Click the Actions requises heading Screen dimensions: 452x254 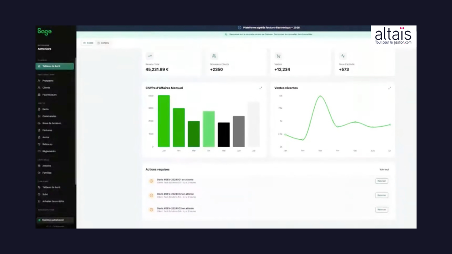point(158,170)
